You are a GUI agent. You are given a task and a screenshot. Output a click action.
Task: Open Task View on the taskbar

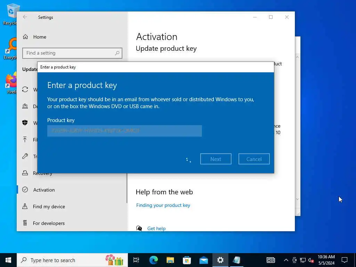coord(136,260)
